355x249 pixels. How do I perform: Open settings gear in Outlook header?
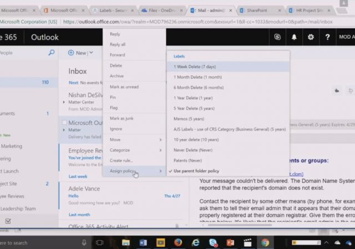311,37
